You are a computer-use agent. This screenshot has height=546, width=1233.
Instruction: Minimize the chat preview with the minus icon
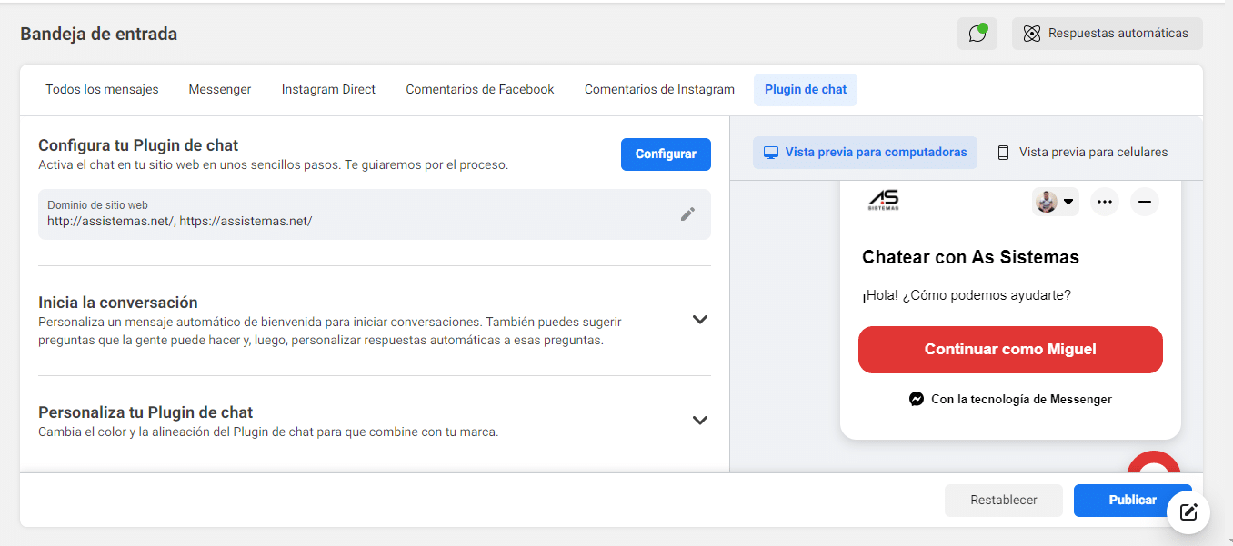[1145, 202]
